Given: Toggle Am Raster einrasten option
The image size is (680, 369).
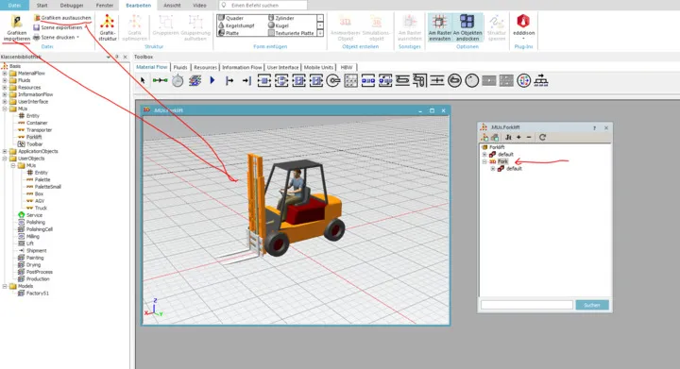Looking at the screenshot, I should (440, 27).
